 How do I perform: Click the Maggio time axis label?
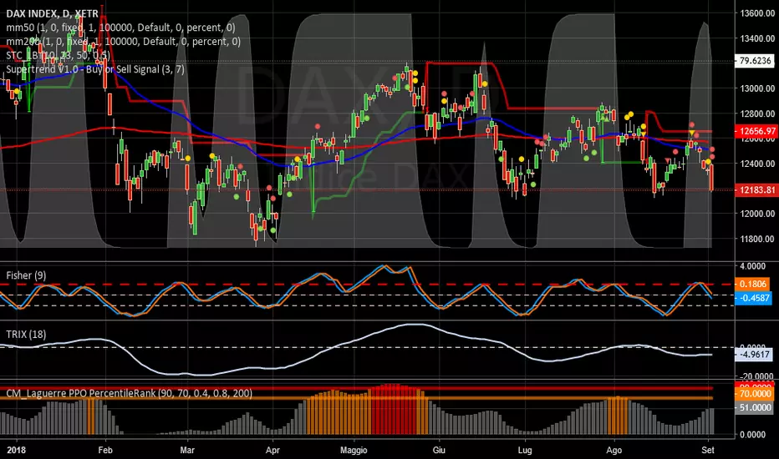point(354,450)
